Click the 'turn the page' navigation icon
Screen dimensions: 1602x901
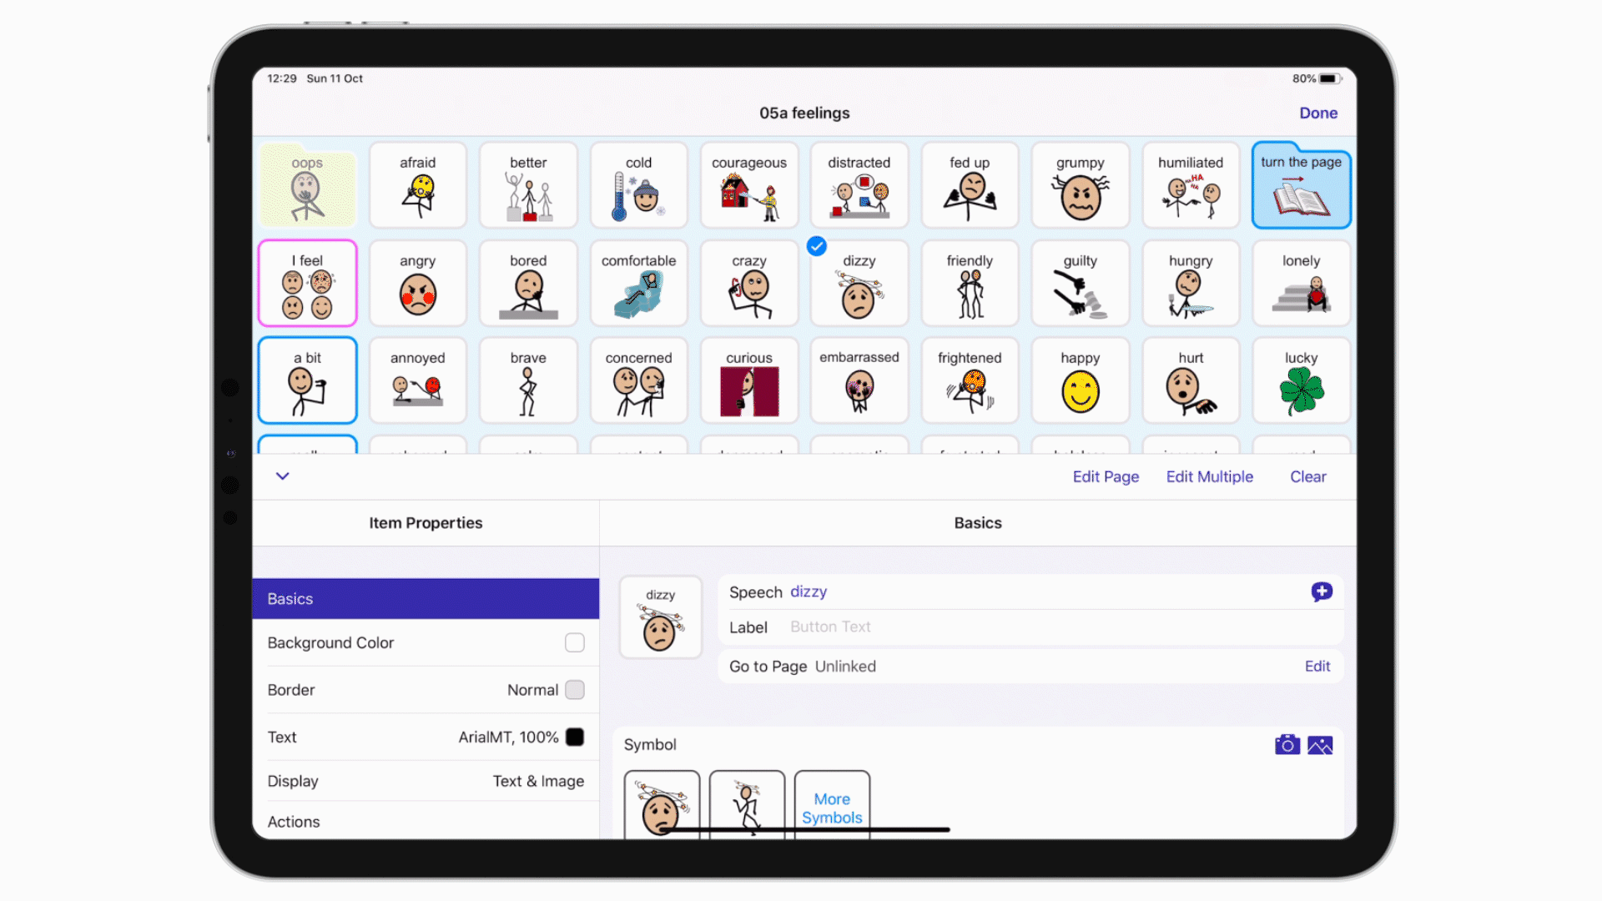1302,185
